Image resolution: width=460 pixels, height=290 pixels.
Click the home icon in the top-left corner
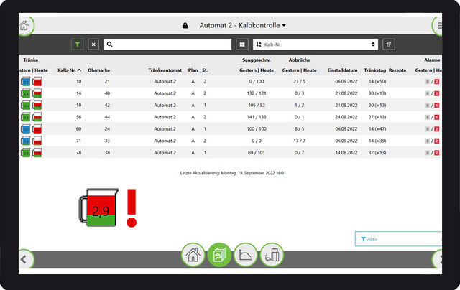click(x=25, y=26)
